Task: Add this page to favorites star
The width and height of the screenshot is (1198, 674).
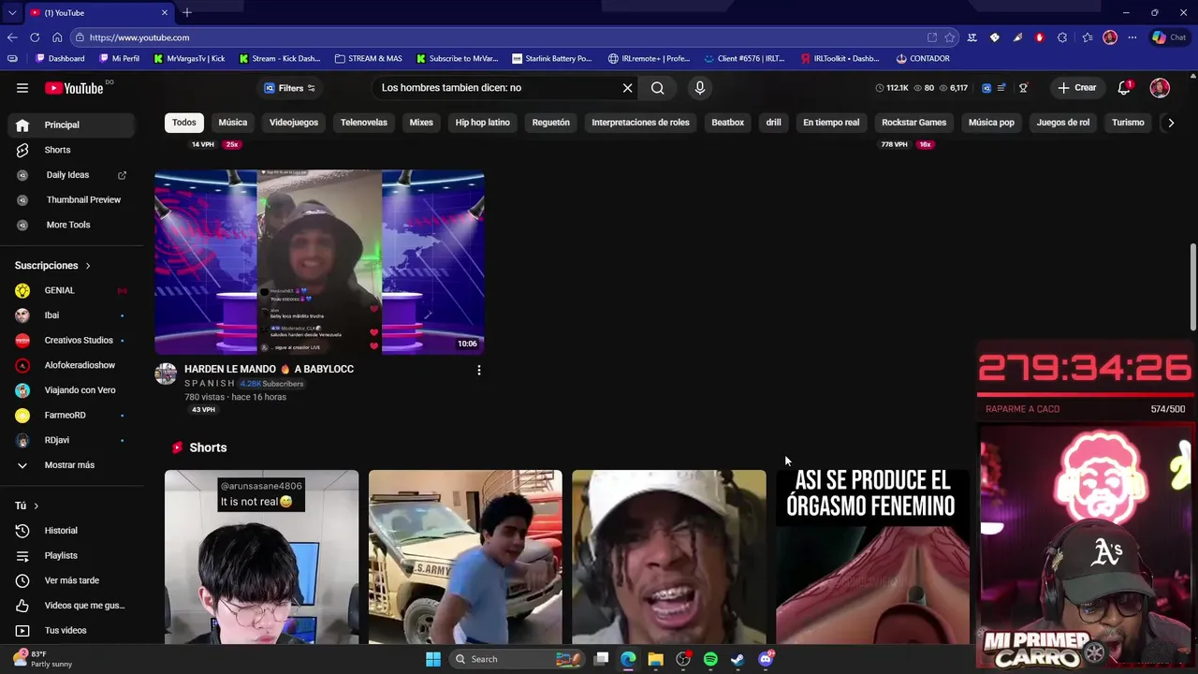Action: pyautogui.click(x=950, y=37)
